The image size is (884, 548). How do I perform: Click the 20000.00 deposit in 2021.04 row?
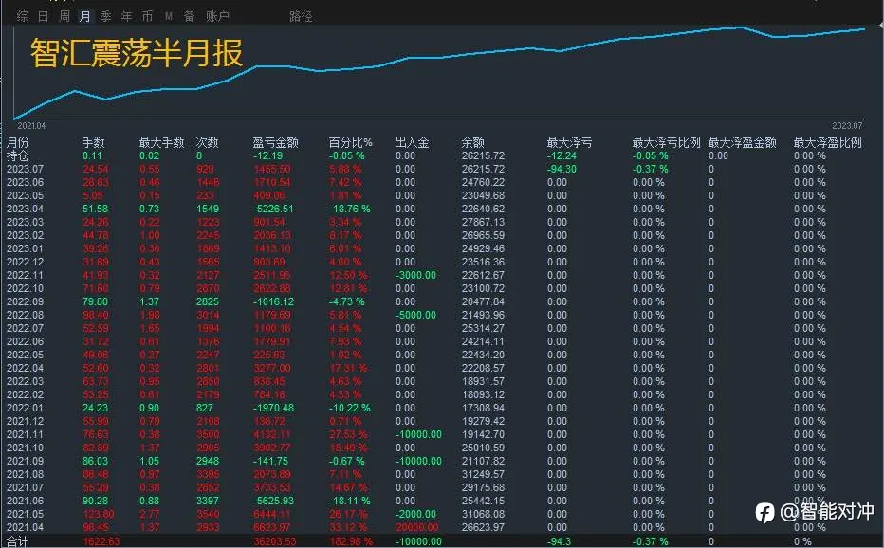pyautogui.click(x=417, y=527)
